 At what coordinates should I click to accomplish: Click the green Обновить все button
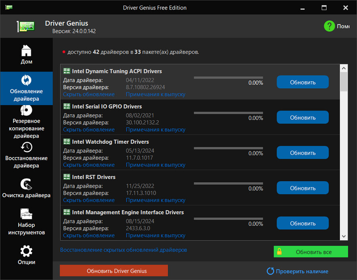click(x=311, y=251)
